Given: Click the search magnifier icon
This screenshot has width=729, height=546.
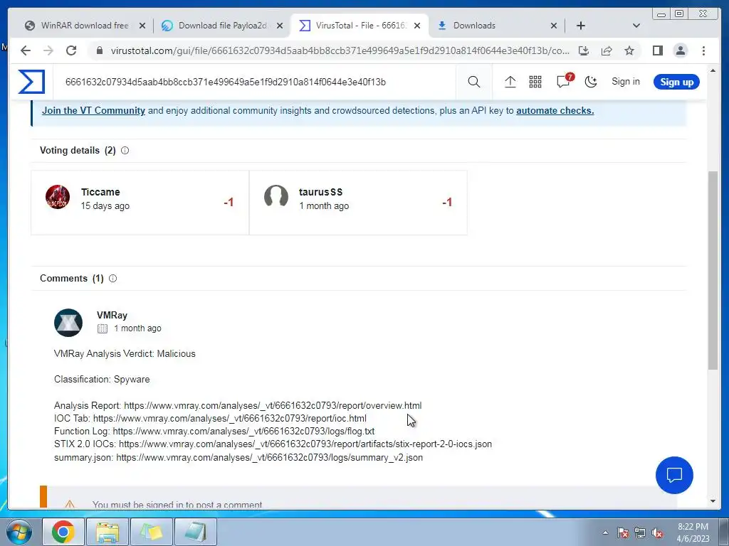Looking at the screenshot, I should coord(473,82).
